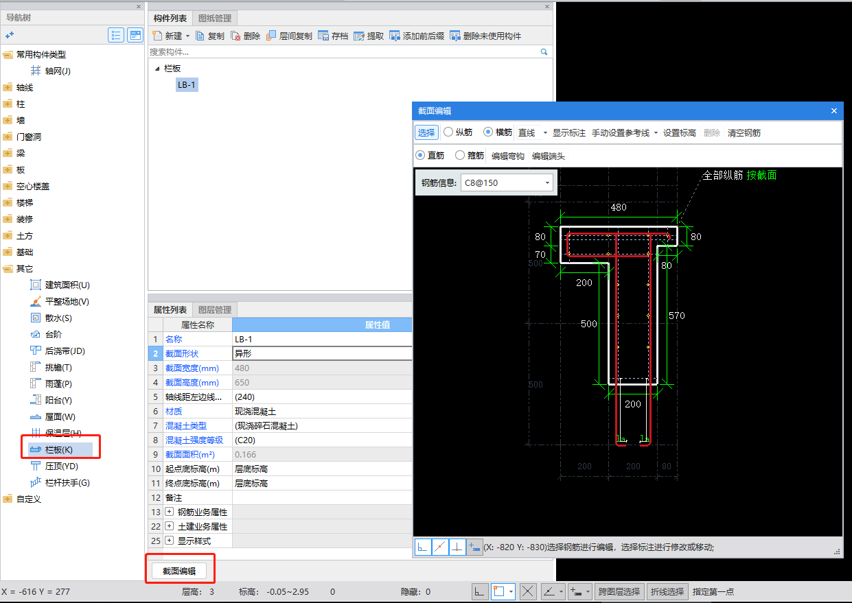The height and width of the screenshot is (603, 852).
Task: Click 折线选择 button
Action: 668,591
